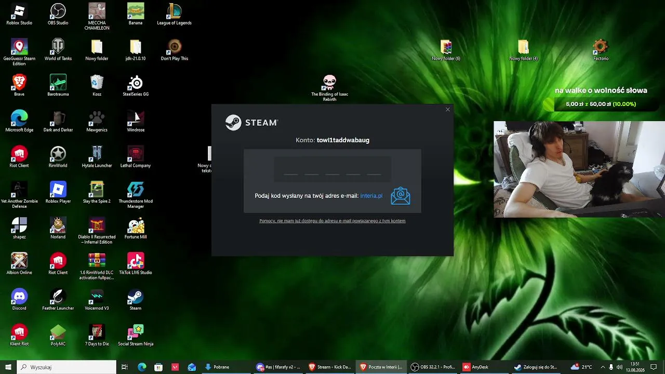Switch to the Poczta w Interii Brave window
The image size is (665, 374).
pos(382,367)
